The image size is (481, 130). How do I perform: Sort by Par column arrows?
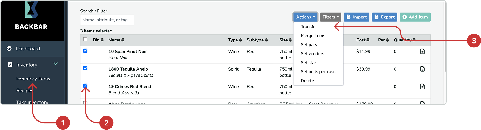[388, 40]
